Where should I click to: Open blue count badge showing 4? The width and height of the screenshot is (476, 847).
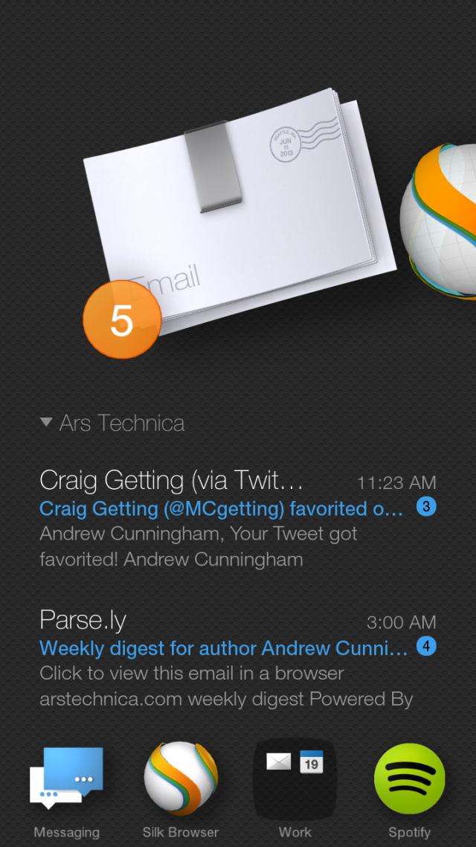426,646
